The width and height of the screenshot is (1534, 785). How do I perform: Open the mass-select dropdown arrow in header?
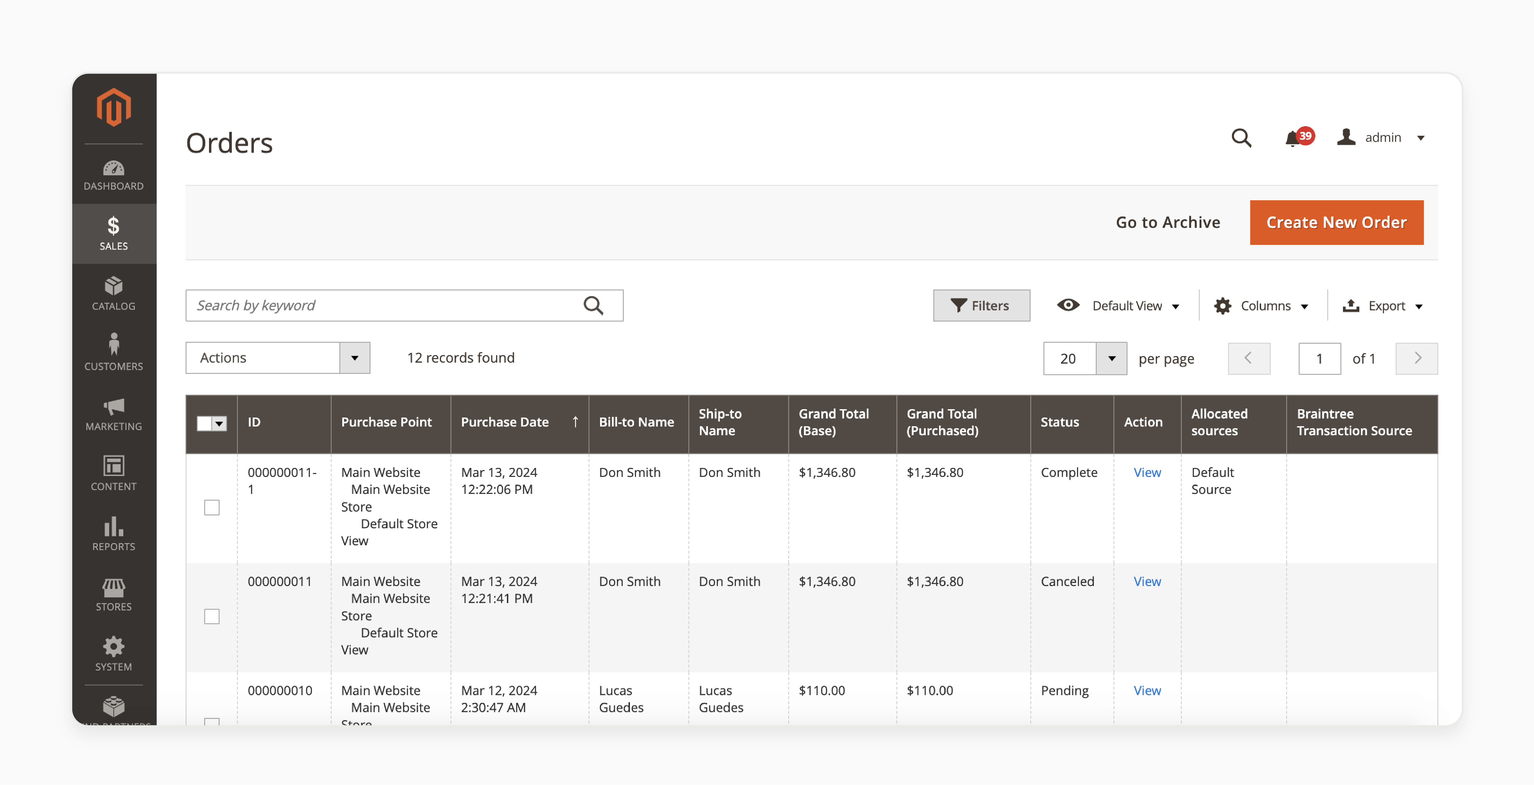point(219,423)
